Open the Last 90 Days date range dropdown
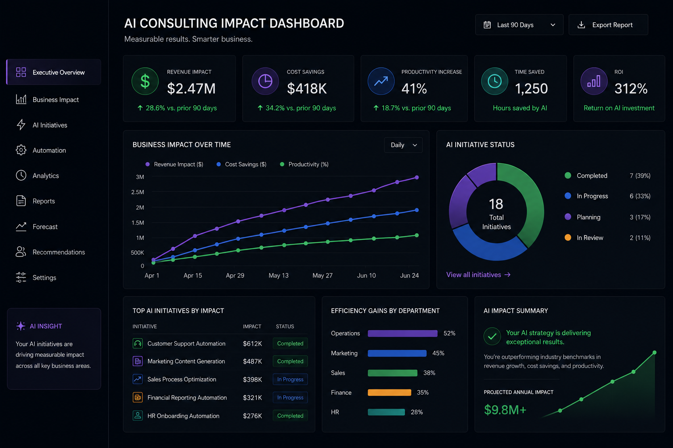The height and width of the screenshot is (448, 673). click(519, 25)
